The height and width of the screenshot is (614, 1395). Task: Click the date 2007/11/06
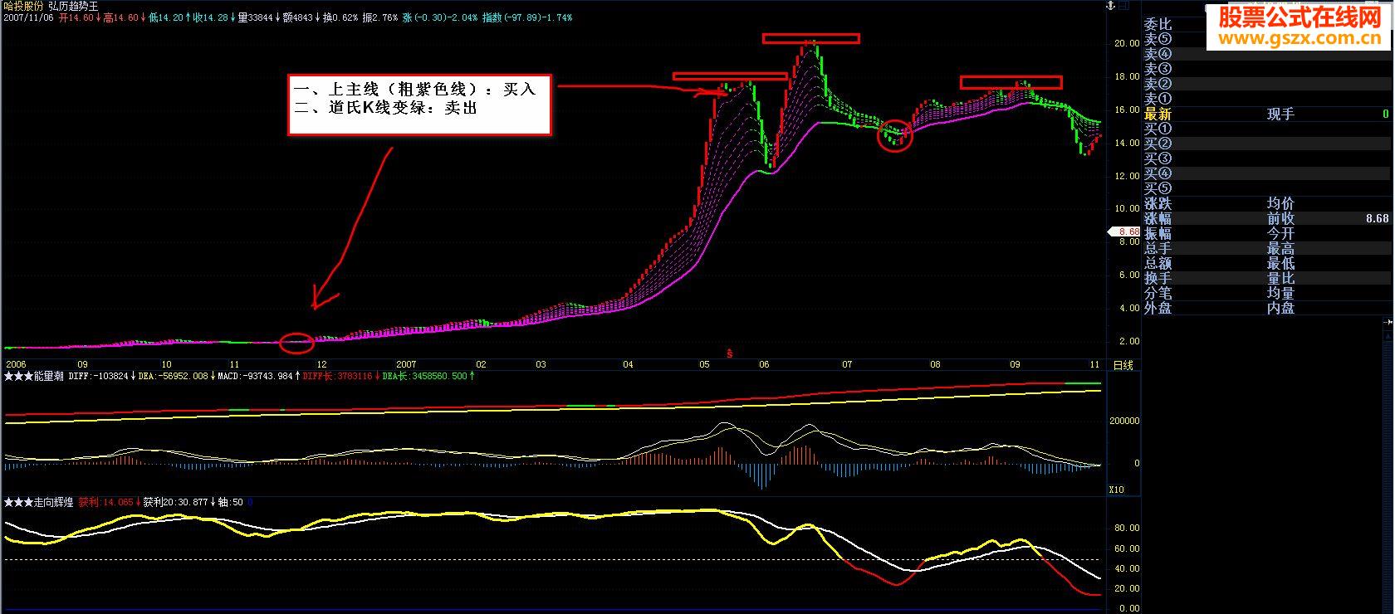pos(28,17)
